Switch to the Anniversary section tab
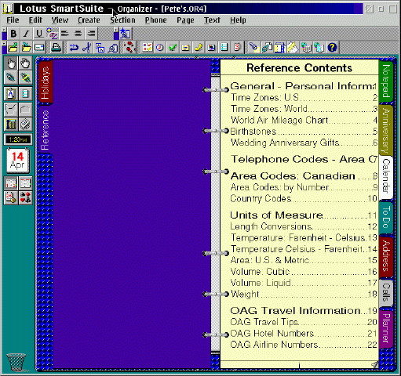 [385, 130]
